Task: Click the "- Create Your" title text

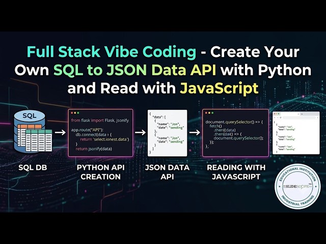Action: coord(250,52)
